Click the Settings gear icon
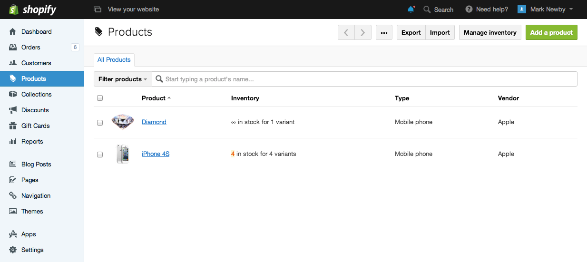 click(x=13, y=250)
